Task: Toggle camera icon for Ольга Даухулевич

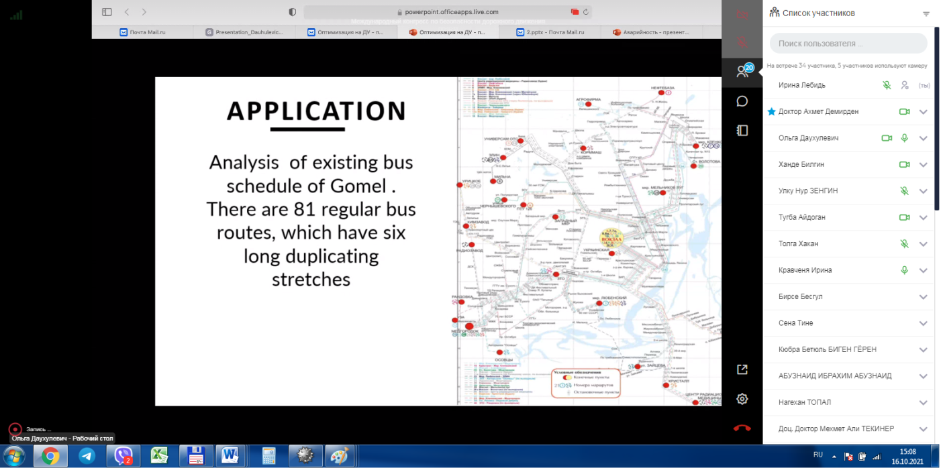Action: [887, 138]
